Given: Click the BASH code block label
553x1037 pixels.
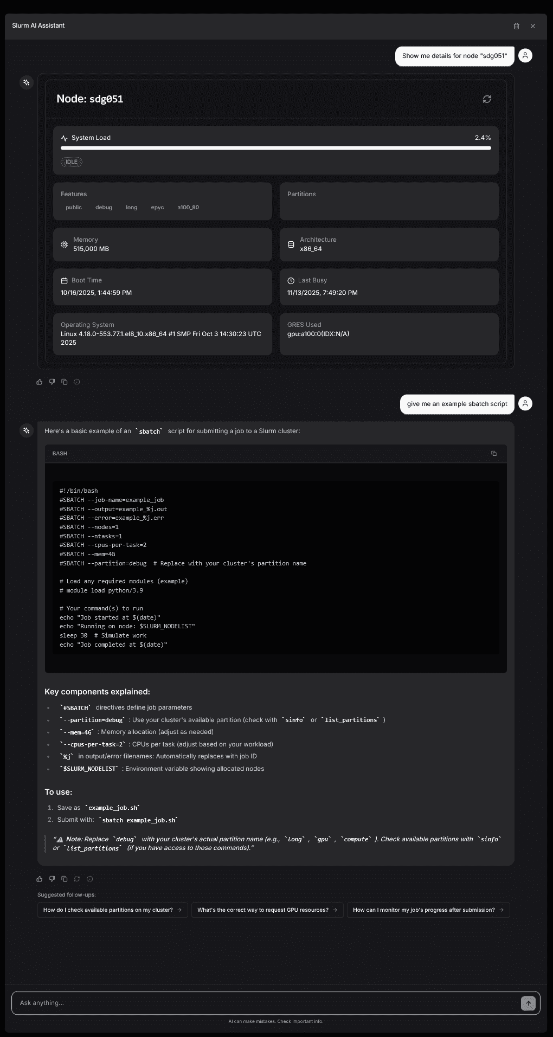Looking at the screenshot, I should click(60, 453).
